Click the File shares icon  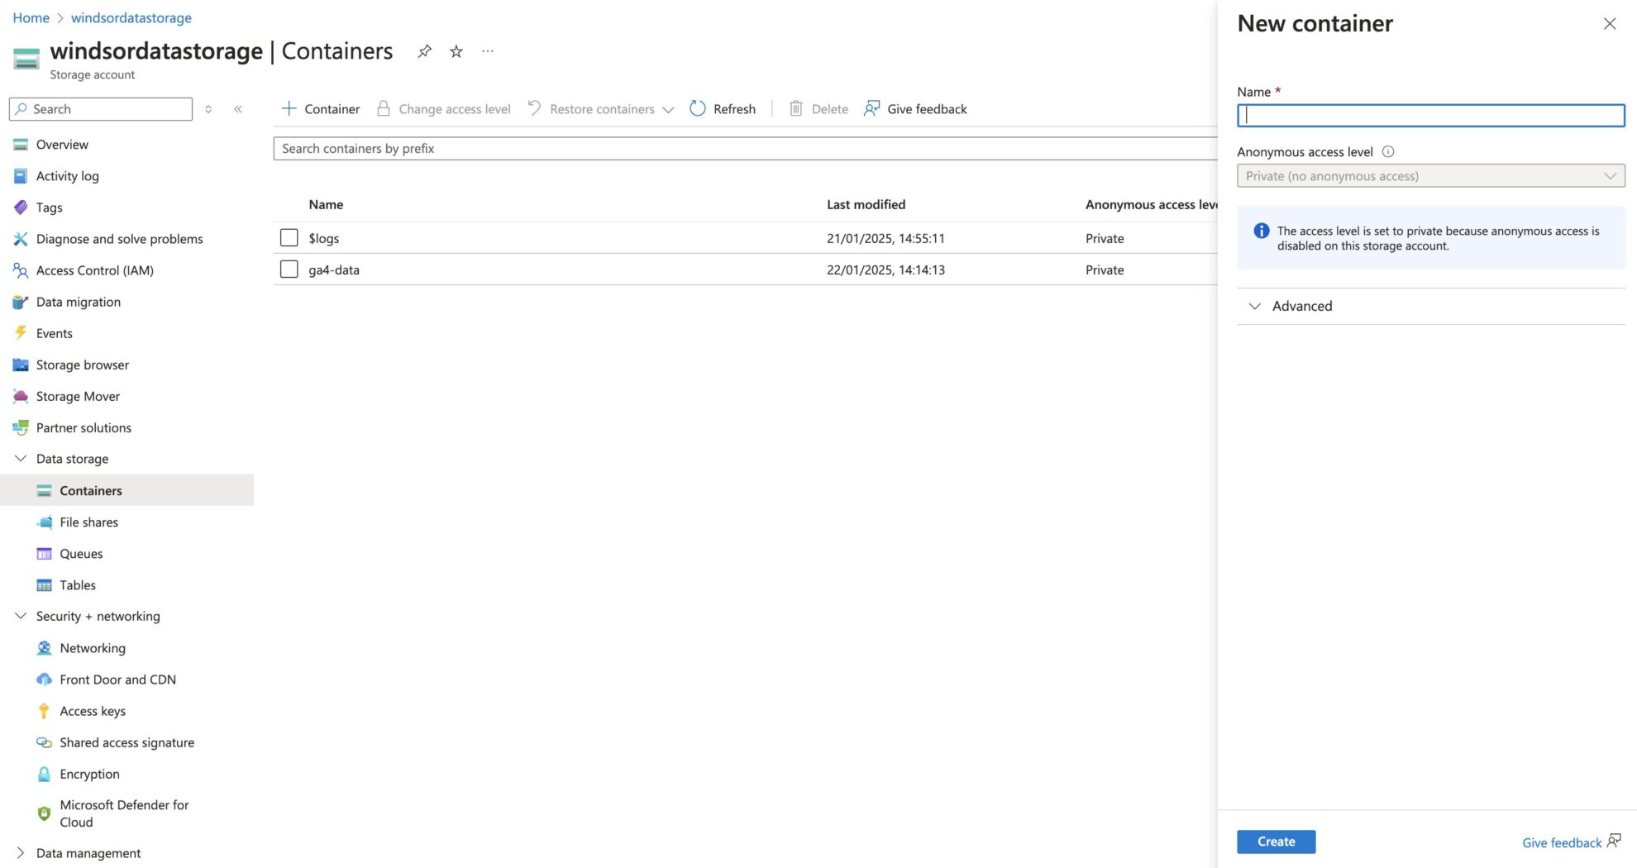tap(45, 522)
